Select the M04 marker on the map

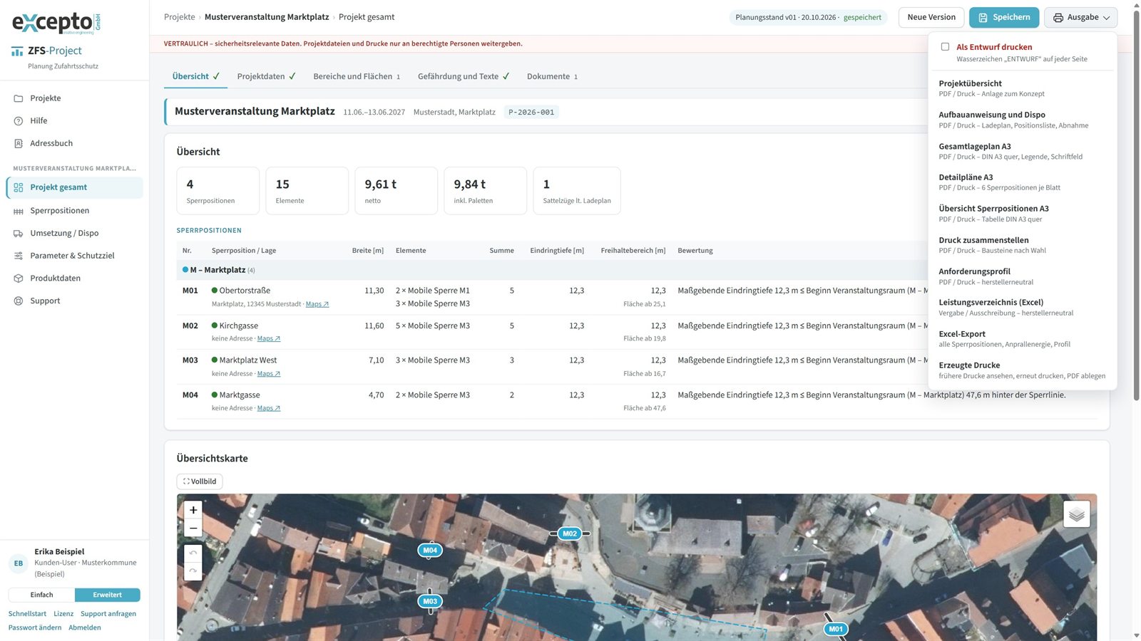tap(430, 550)
